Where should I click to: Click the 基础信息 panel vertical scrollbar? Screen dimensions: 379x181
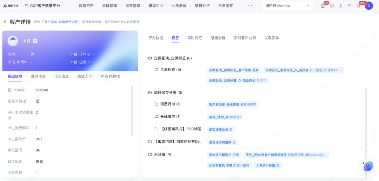pyautogui.click(x=132, y=110)
